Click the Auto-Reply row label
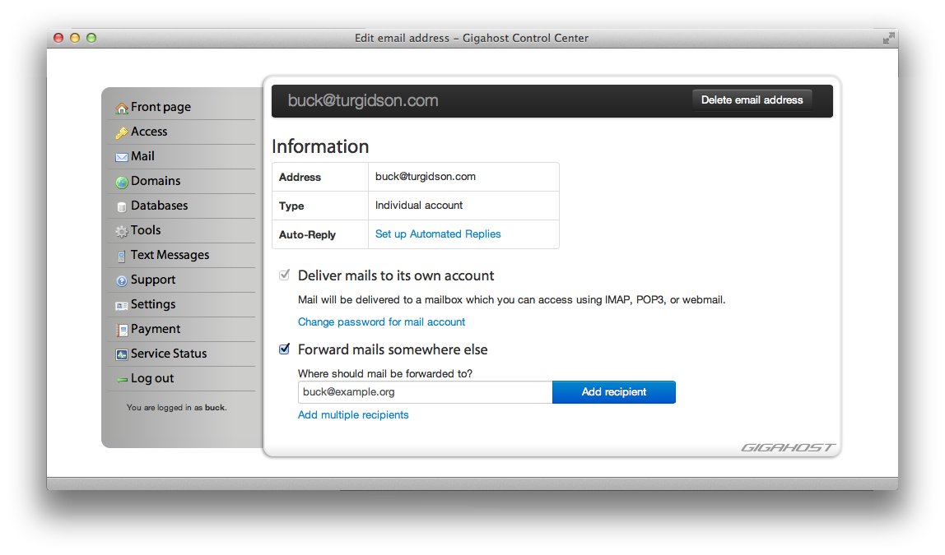This screenshot has width=945, height=555. 307,235
